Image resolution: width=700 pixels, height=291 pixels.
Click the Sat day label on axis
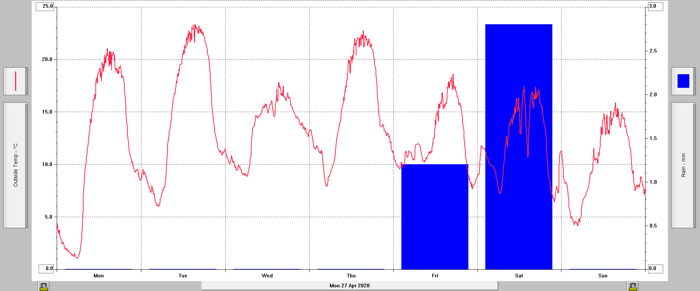519,276
